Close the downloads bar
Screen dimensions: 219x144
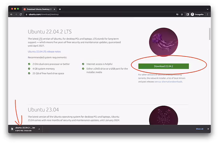[x=208, y=129]
